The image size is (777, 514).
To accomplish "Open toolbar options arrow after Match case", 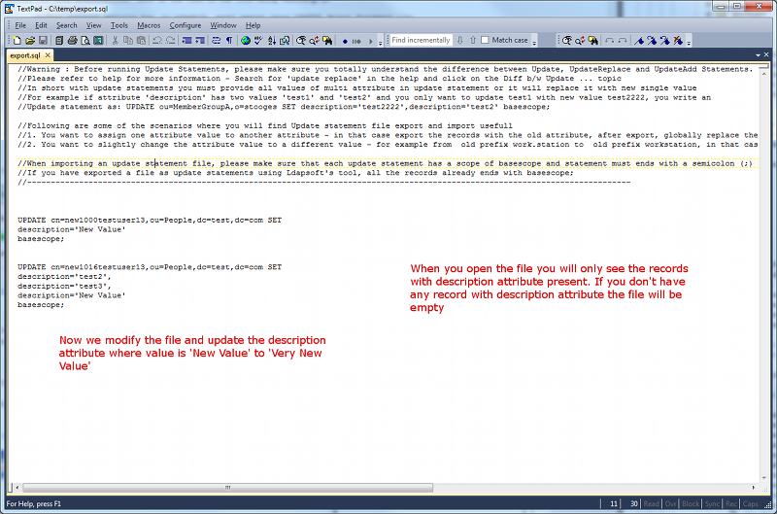I will (x=534, y=43).
